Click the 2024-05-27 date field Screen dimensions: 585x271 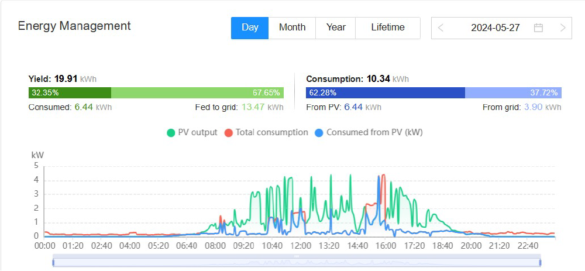click(x=495, y=28)
